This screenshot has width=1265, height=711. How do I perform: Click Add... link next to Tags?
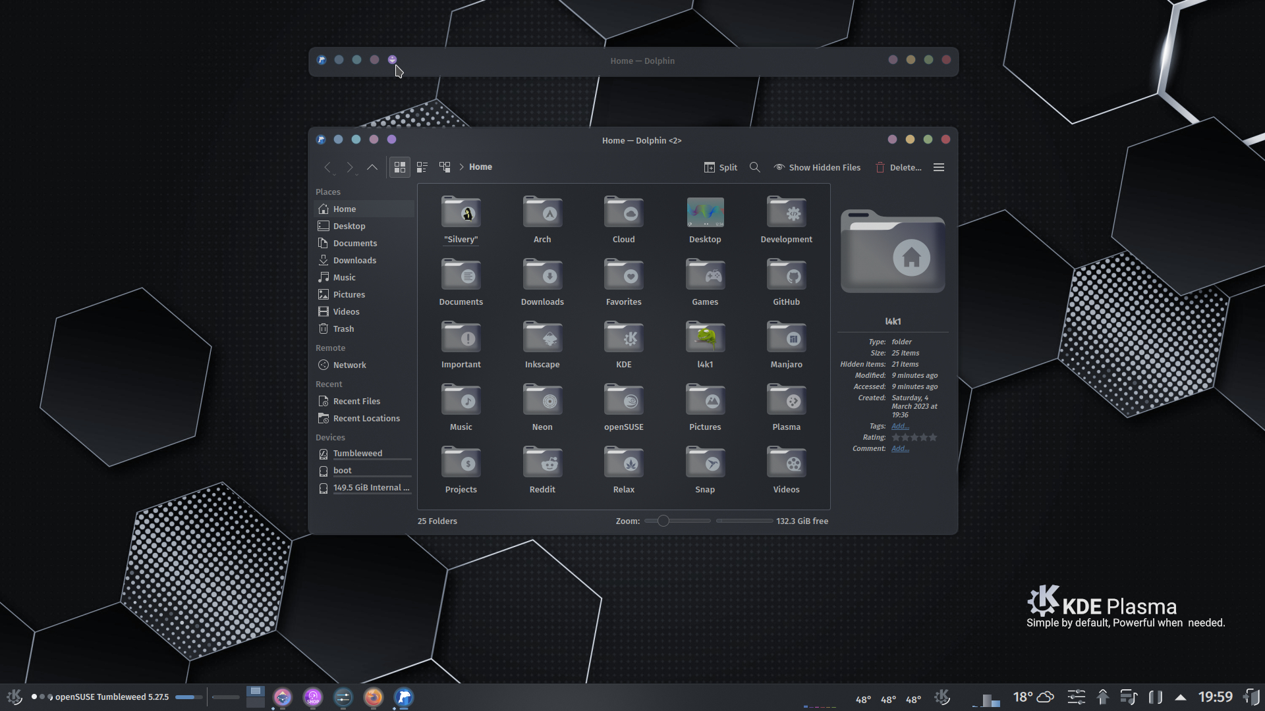pyautogui.click(x=900, y=426)
